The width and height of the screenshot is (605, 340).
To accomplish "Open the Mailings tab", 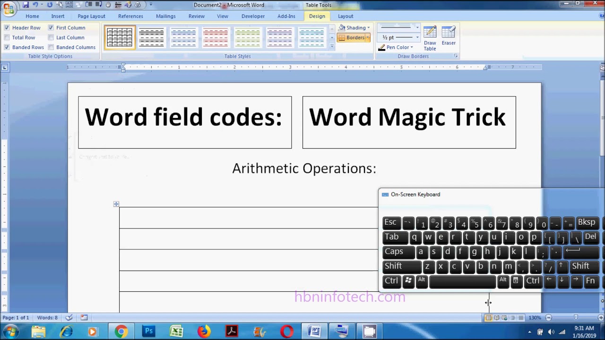I will coord(165,16).
